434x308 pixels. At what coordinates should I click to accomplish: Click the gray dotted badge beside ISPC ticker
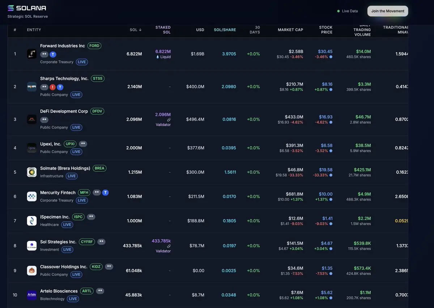pyautogui.click(x=91, y=217)
